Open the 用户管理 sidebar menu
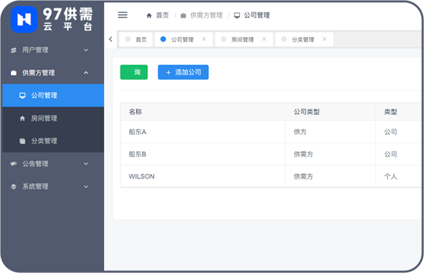Screen dimensions: 424x273 (x=53, y=50)
